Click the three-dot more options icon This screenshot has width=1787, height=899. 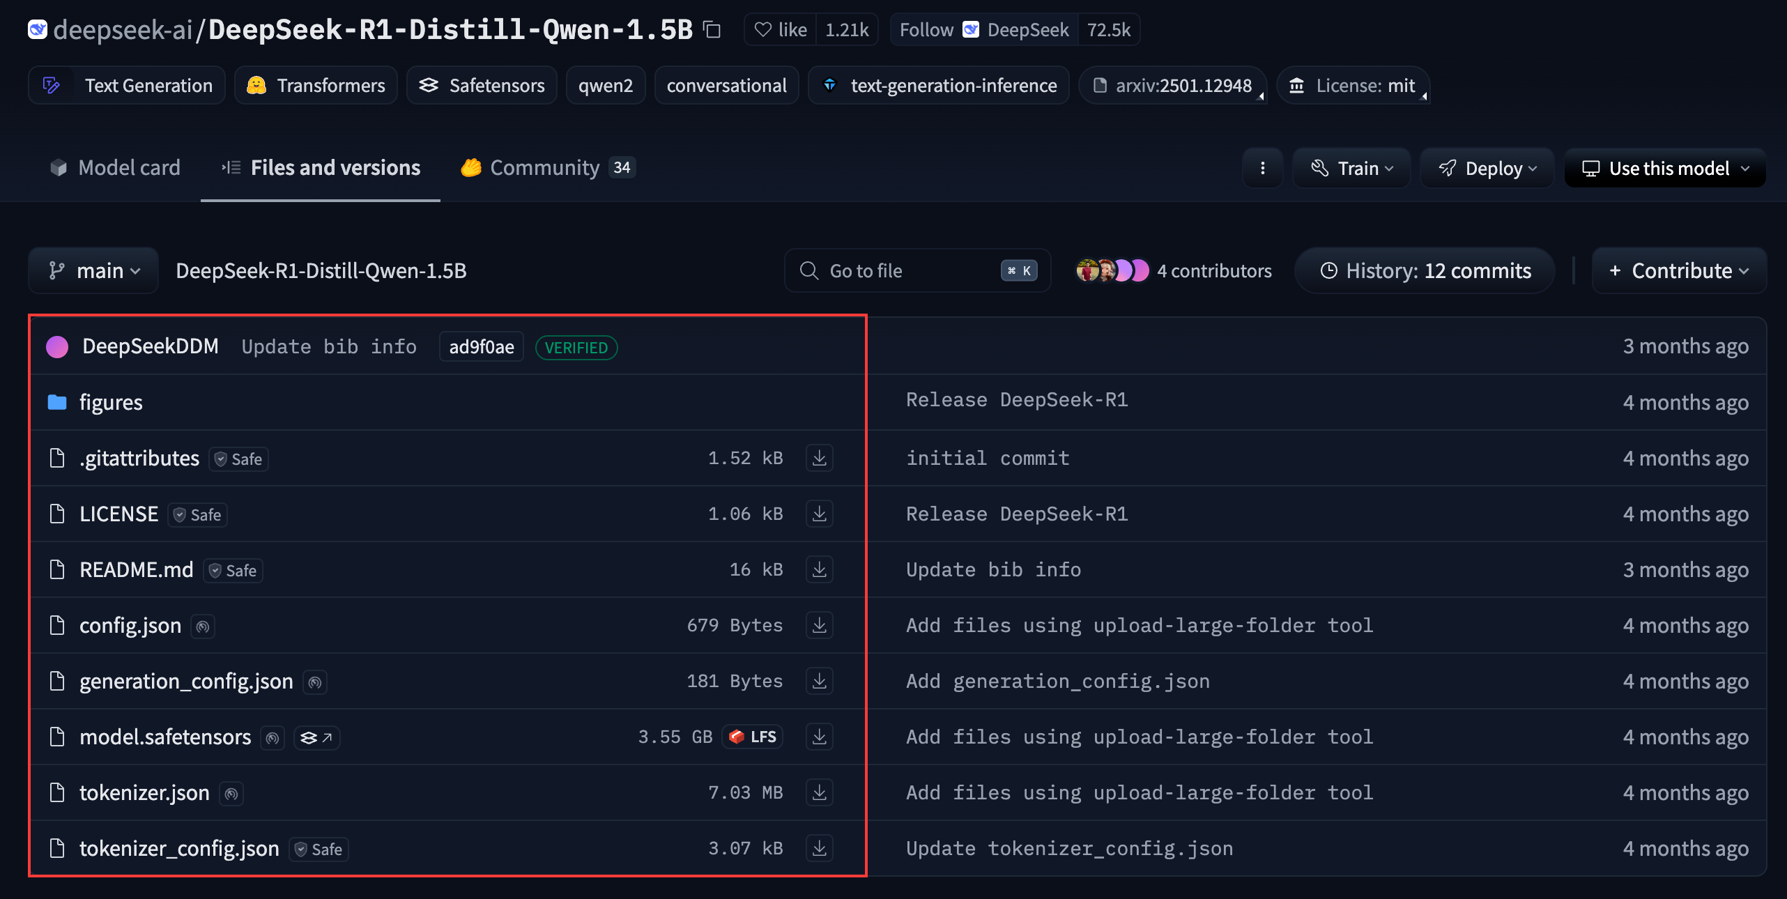(1262, 168)
